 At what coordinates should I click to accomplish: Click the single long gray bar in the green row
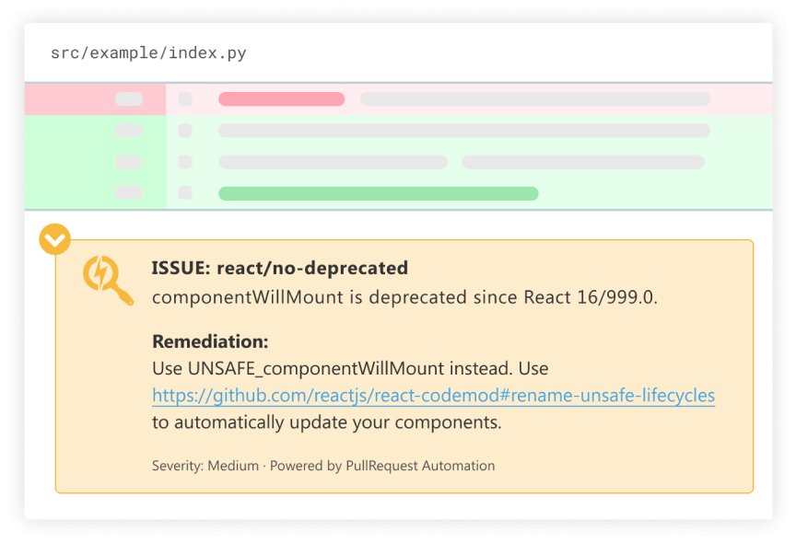pos(464,131)
